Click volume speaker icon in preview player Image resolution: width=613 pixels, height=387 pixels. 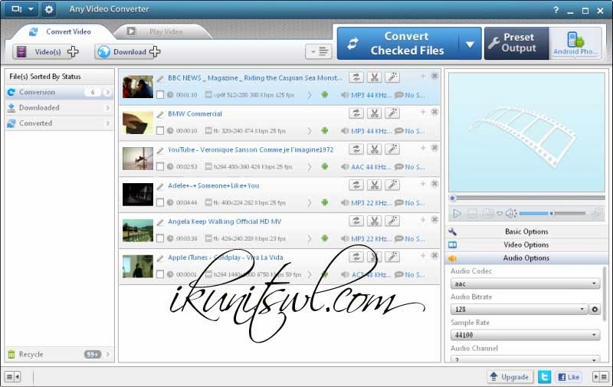point(511,214)
